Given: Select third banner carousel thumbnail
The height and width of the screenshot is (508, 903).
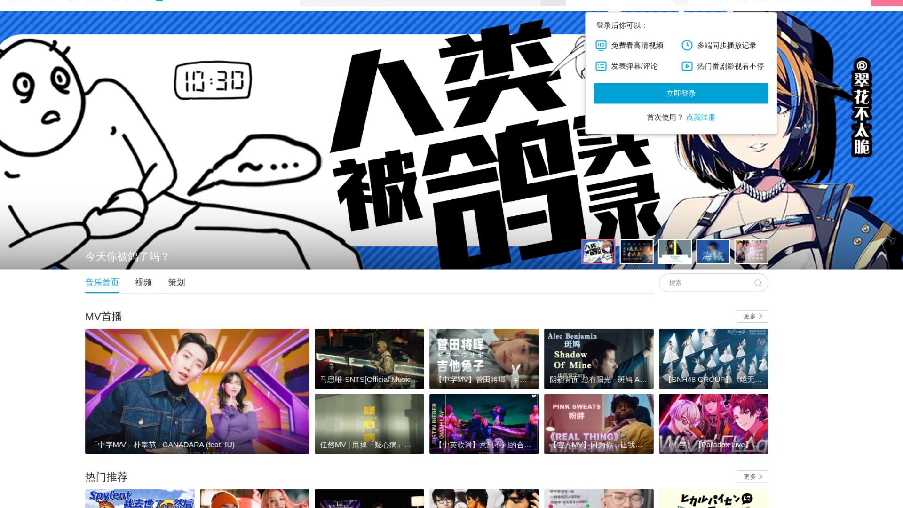Looking at the screenshot, I should point(675,252).
